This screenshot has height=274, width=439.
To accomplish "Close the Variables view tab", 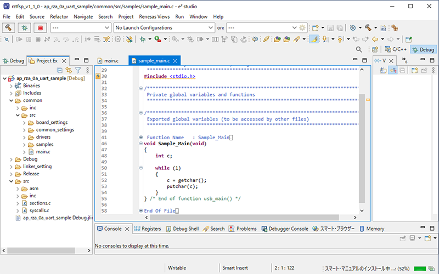I will [391, 61].
